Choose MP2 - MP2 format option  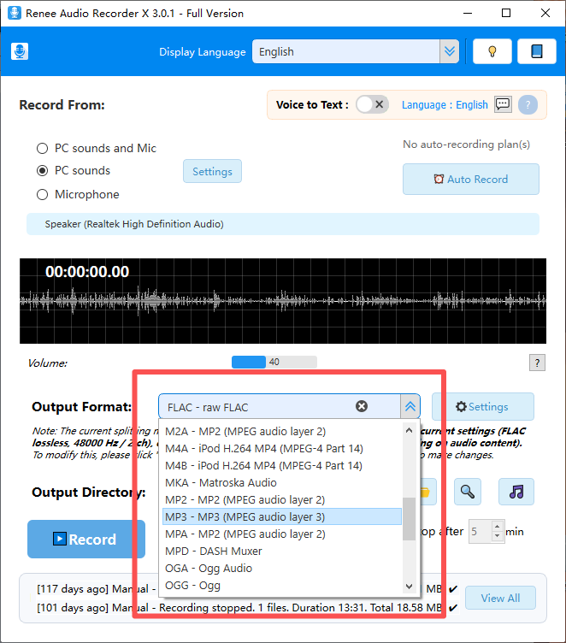282,500
